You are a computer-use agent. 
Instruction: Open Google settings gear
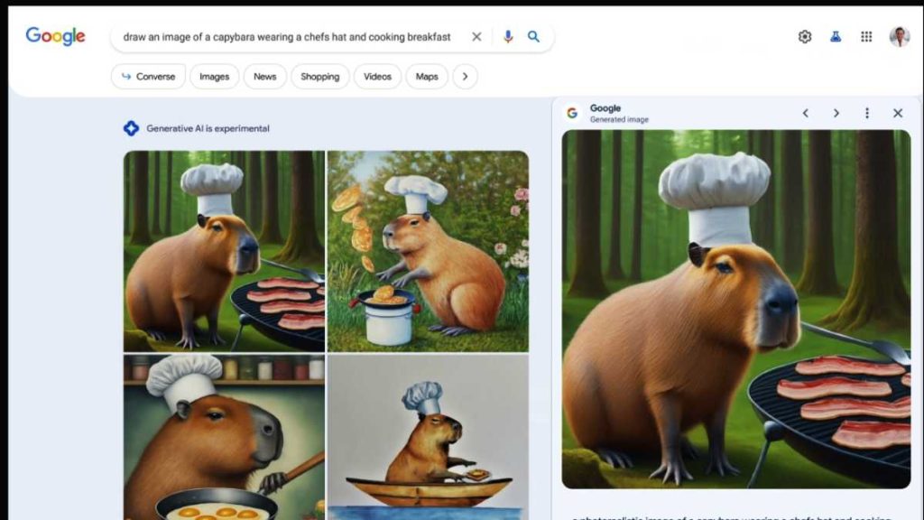tap(805, 37)
